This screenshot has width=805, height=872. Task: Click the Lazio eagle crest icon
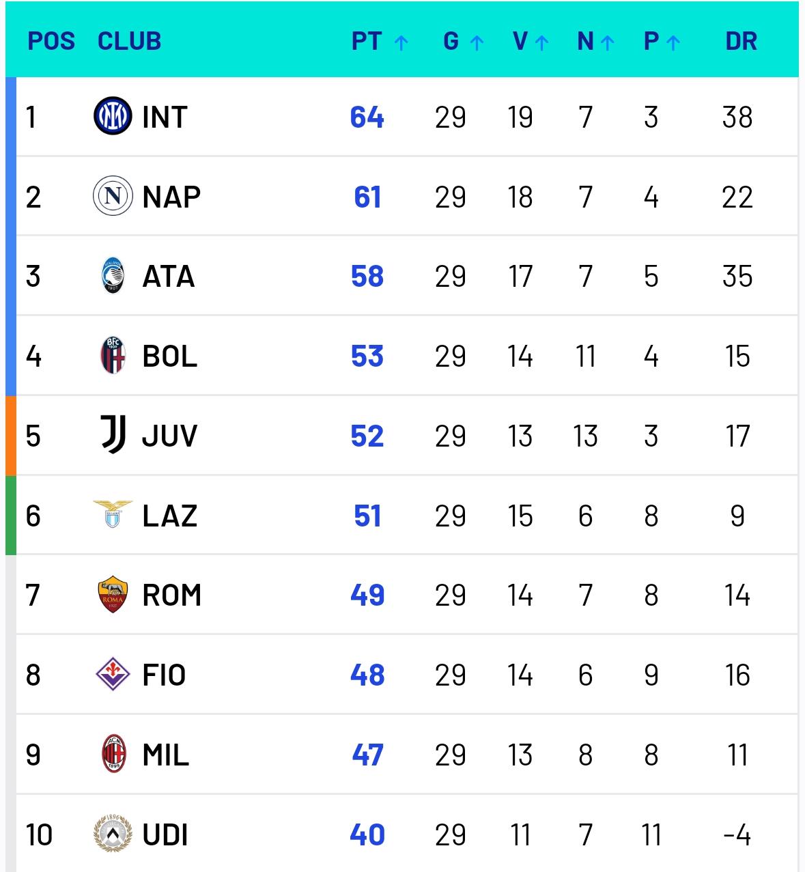click(x=113, y=514)
